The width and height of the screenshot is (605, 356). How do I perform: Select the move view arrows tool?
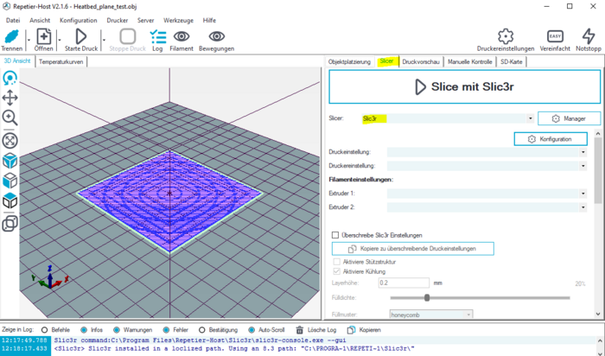pos(10,98)
